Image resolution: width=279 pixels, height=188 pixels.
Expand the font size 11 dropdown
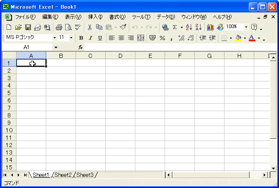click(x=71, y=38)
